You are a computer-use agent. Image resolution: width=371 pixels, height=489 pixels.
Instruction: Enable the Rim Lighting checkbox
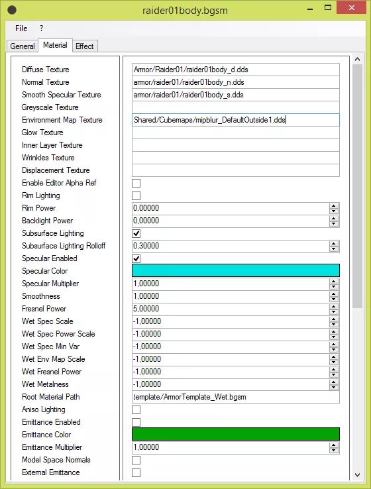136,195
